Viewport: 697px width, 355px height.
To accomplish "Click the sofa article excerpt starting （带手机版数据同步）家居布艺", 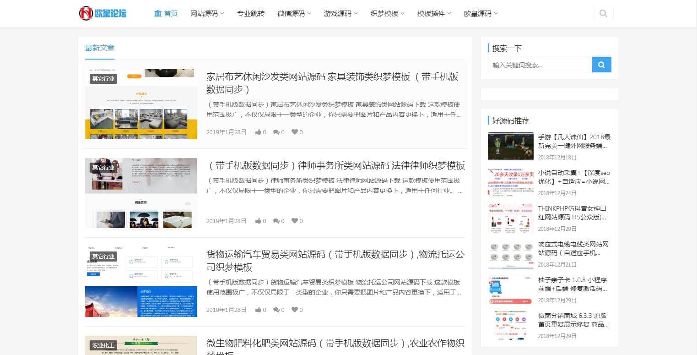I will (x=334, y=109).
